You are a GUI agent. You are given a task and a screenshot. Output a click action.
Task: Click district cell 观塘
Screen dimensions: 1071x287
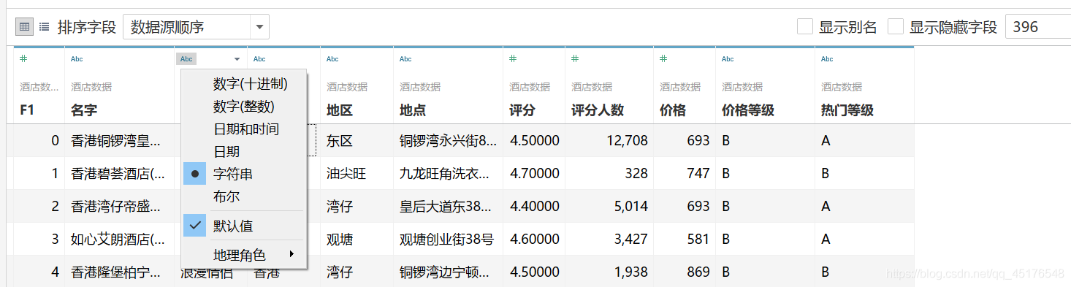pyautogui.click(x=357, y=239)
